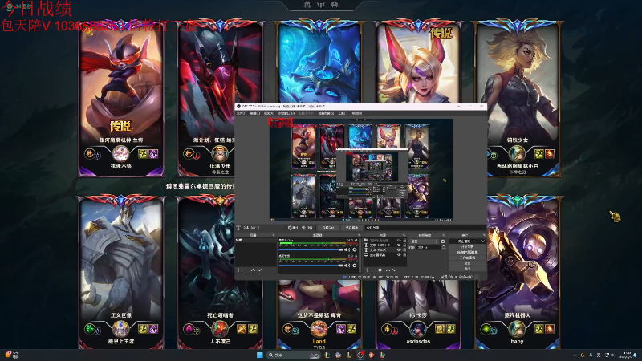Toggle lock of display capture source

[x=404, y=254]
